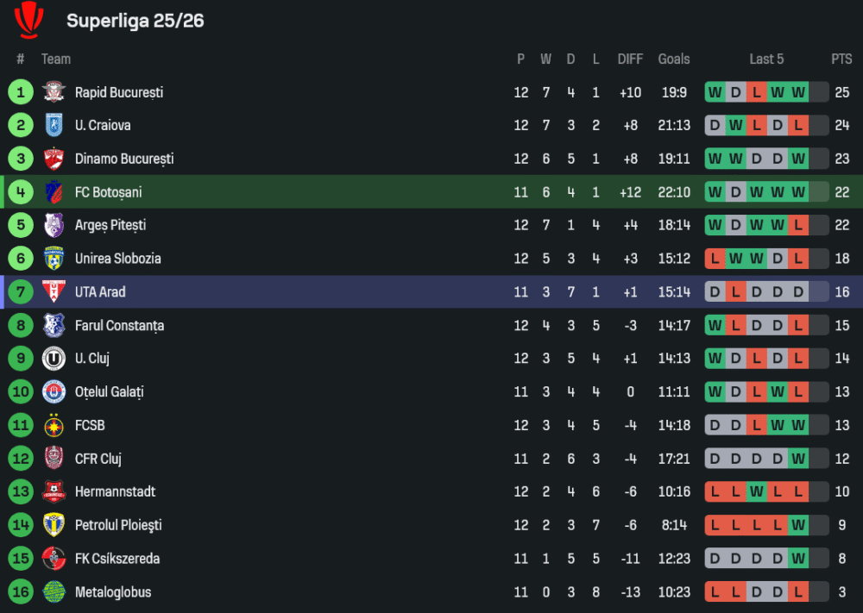This screenshot has height=613, width=863.
Task: Click position badge number 16
Action: point(20,592)
